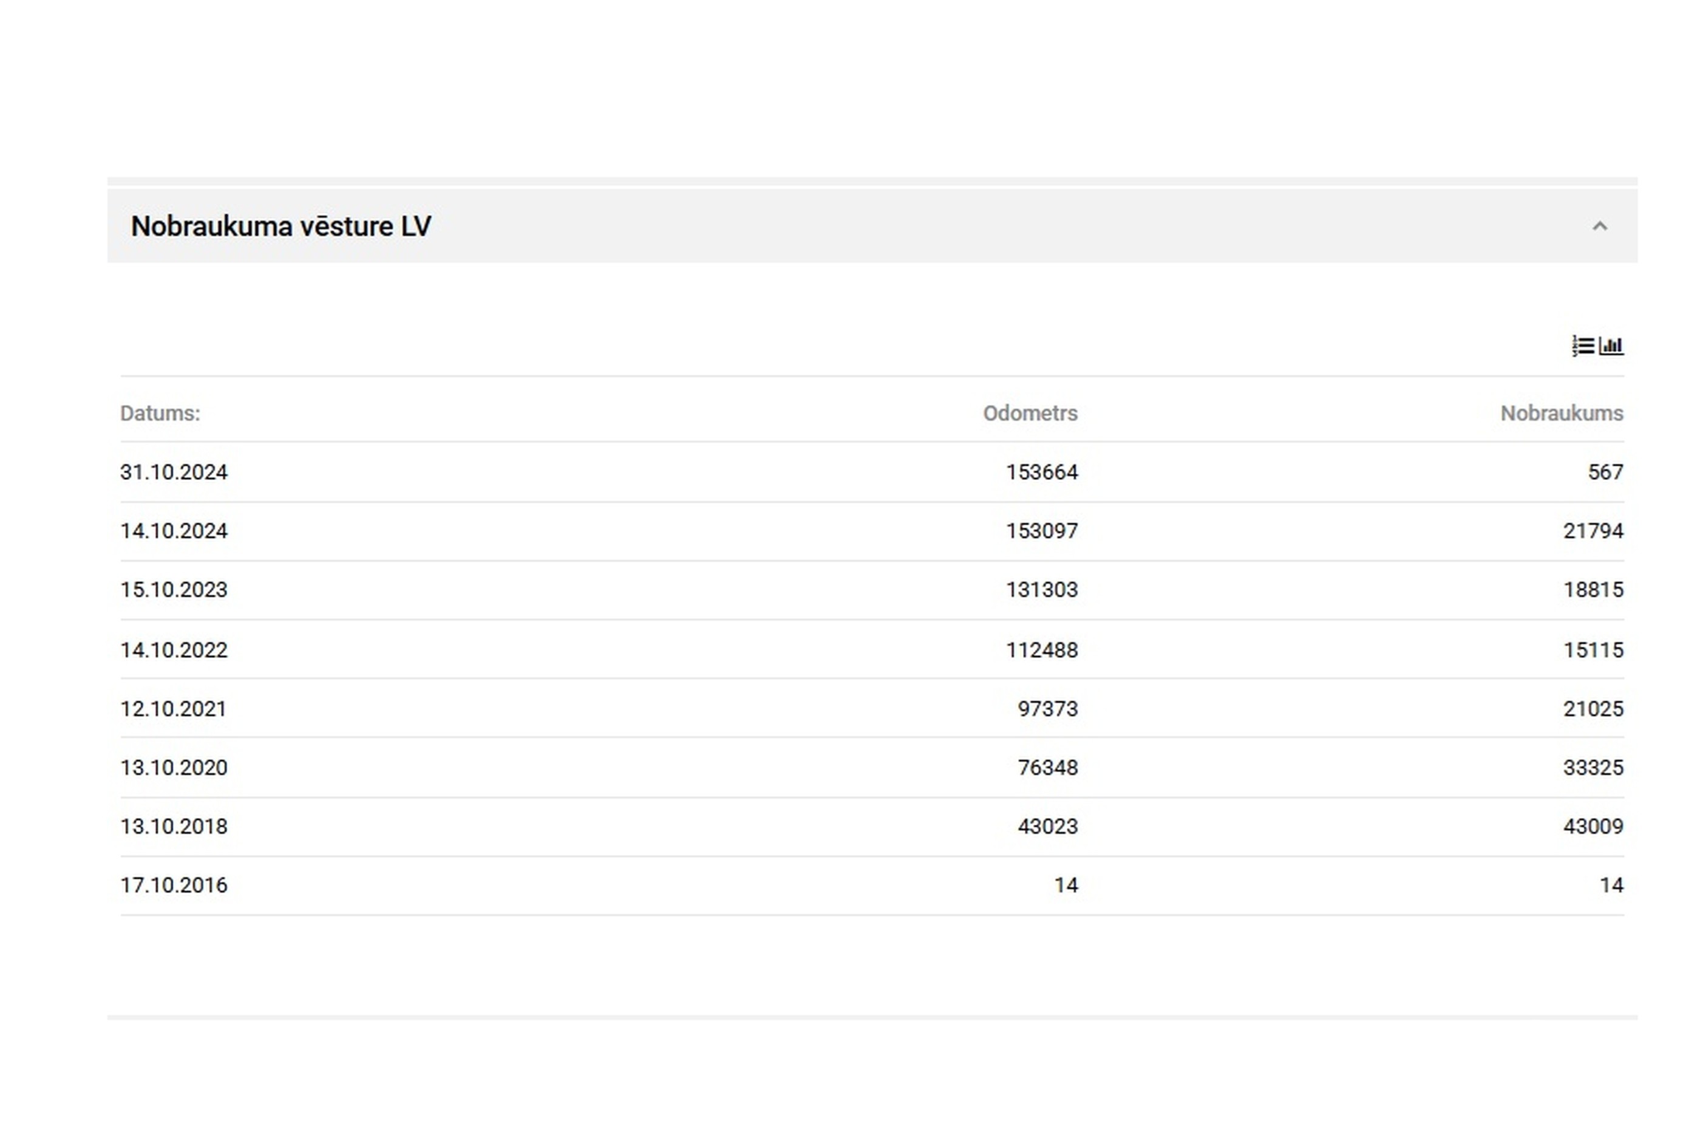Select the 15.10.2023 date entry

click(x=174, y=590)
